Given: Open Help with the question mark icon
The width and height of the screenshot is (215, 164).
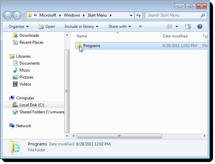Looking at the screenshot, I should click(200, 27).
